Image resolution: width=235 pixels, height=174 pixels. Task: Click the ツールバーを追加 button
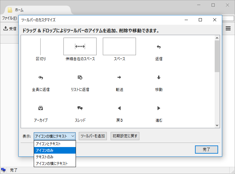coord(93,136)
